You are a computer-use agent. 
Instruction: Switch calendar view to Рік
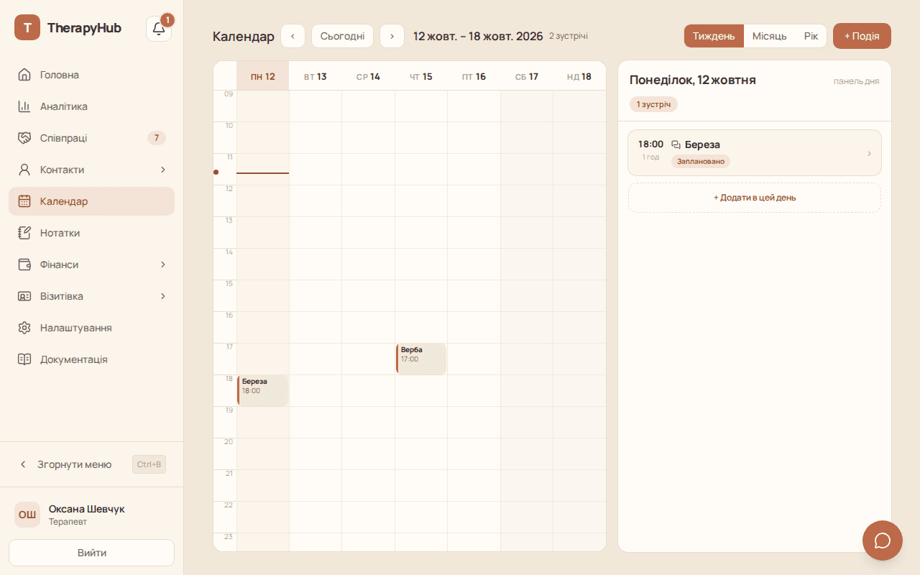[811, 36]
